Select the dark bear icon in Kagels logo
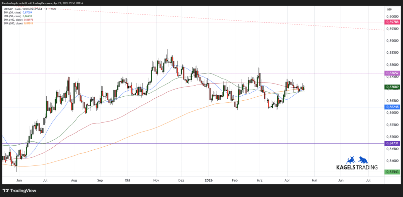 363,160
